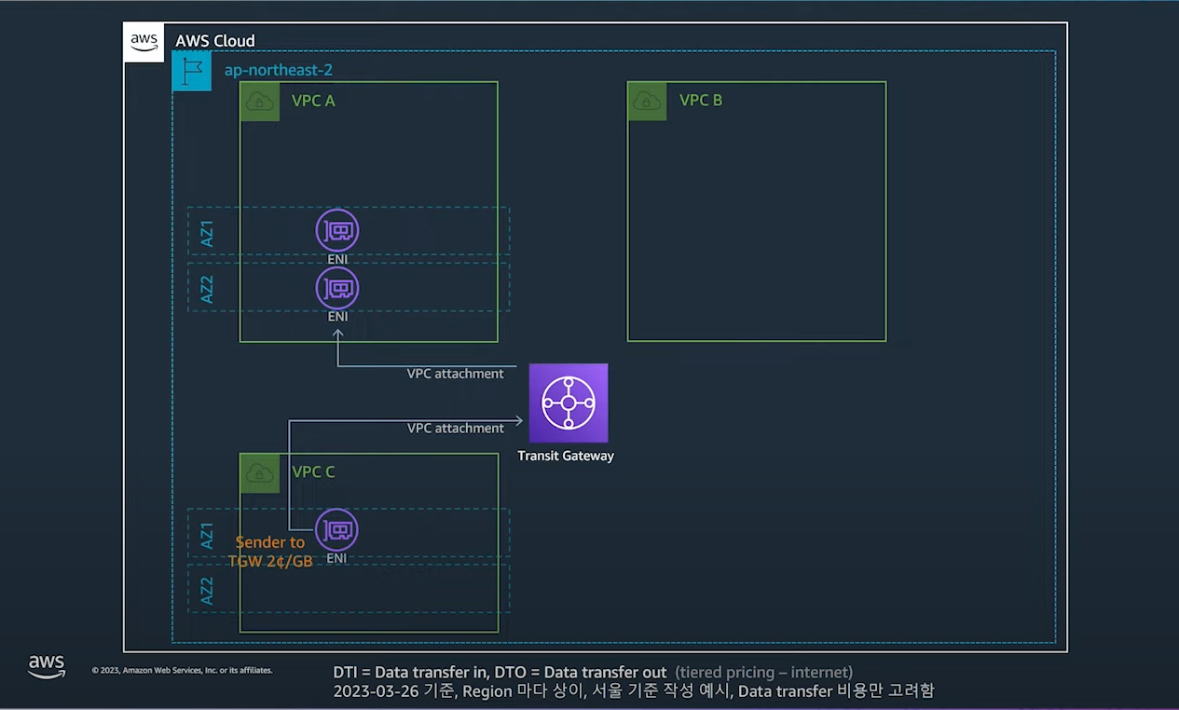Click the AZ1 label beside VPC C

(x=207, y=535)
